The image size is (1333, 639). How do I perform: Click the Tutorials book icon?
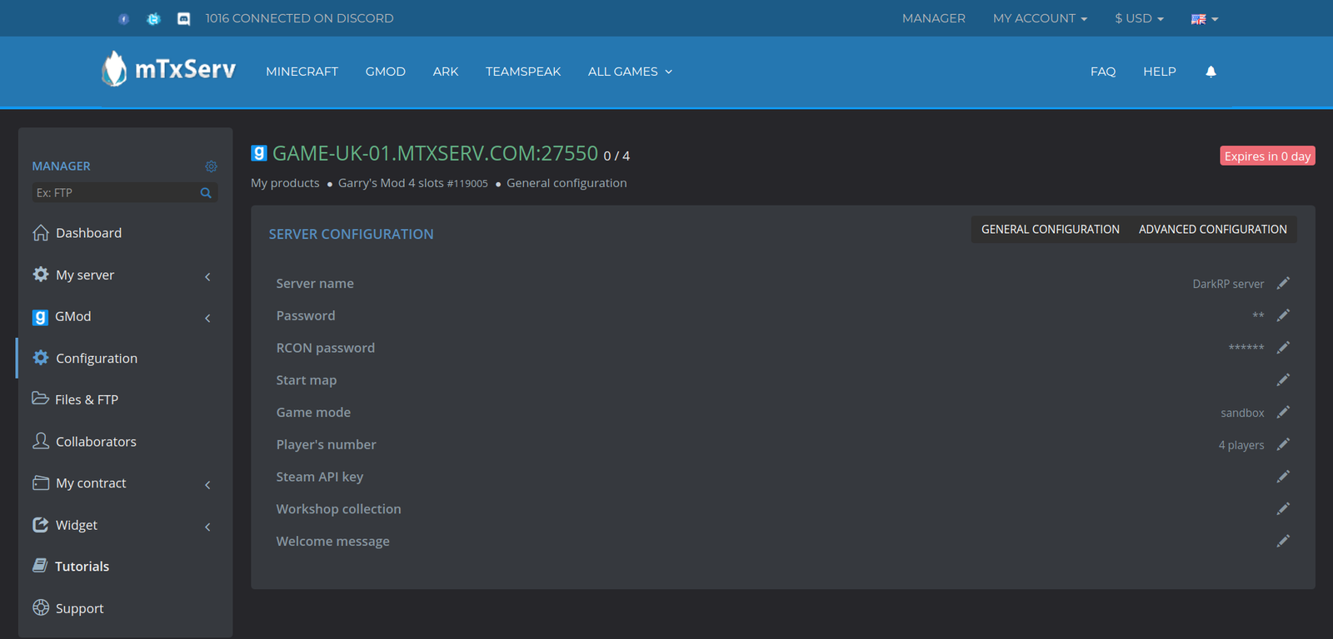pos(40,565)
